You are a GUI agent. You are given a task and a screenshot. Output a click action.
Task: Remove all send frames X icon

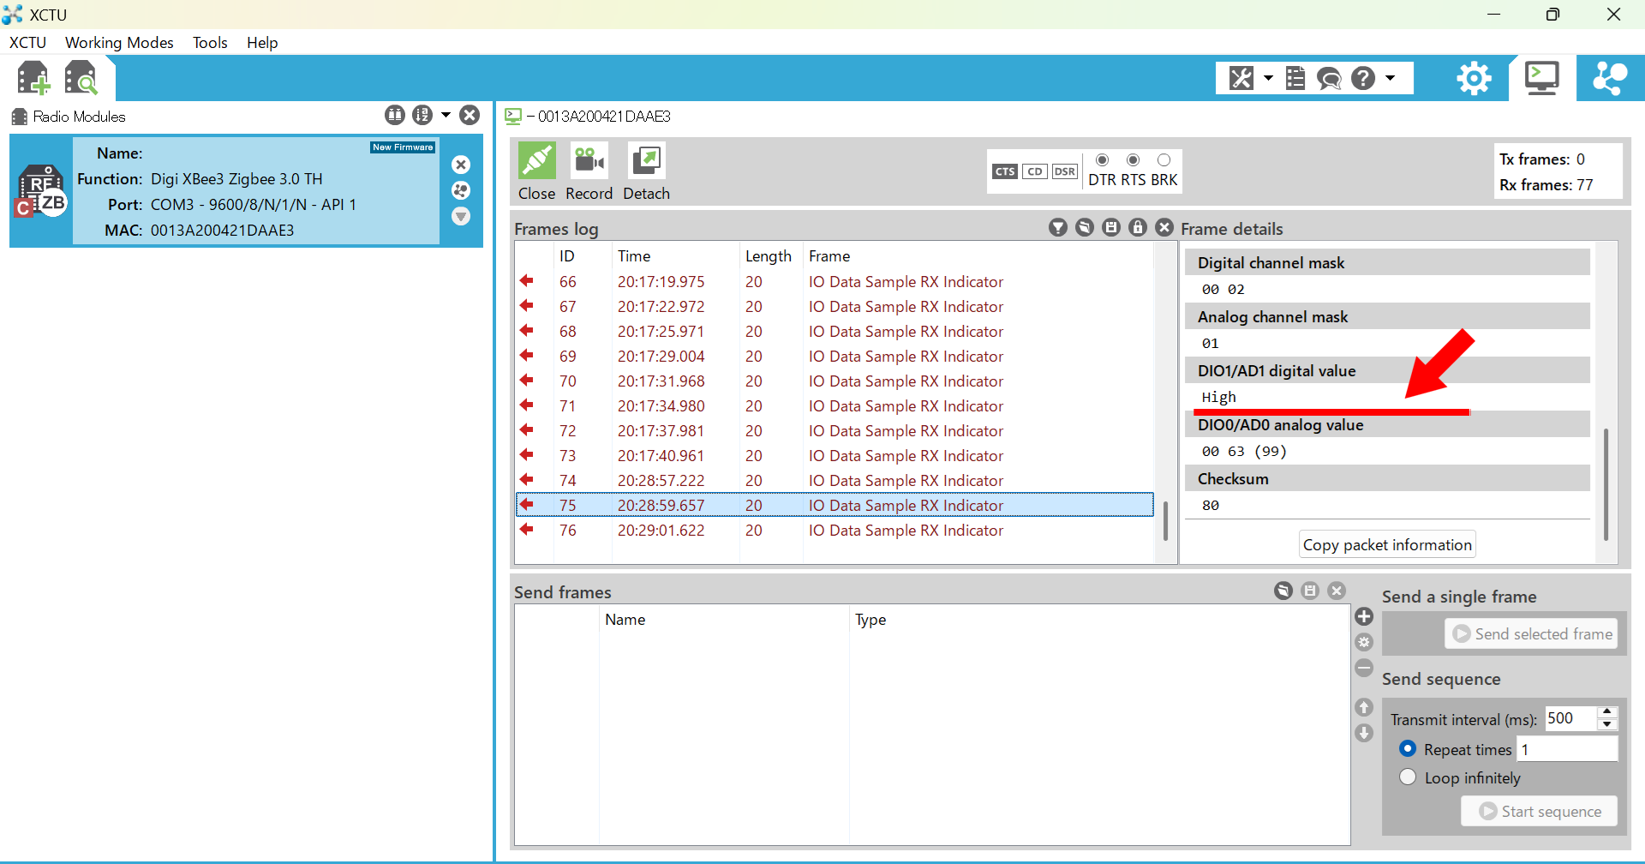(1337, 591)
